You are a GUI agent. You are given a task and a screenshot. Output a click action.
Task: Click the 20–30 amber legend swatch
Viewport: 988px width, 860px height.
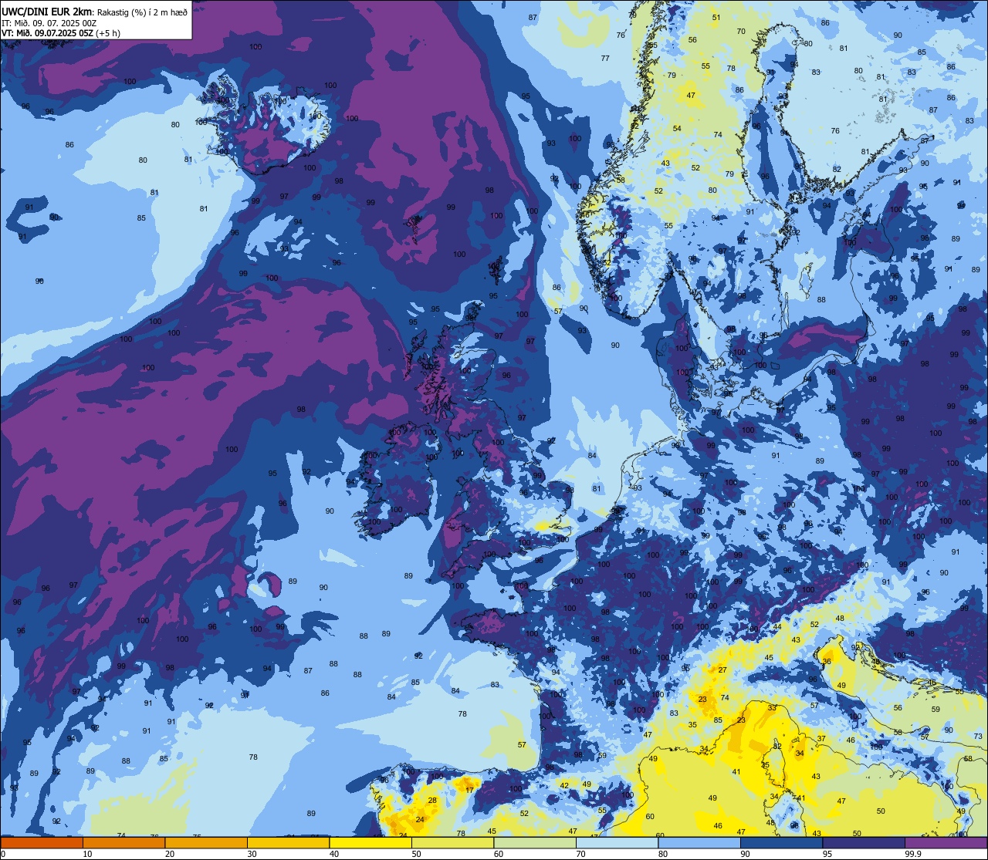(x=206, y=842)
